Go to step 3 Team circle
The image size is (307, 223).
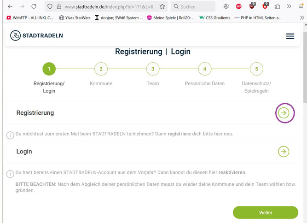(x=153, y=69)
